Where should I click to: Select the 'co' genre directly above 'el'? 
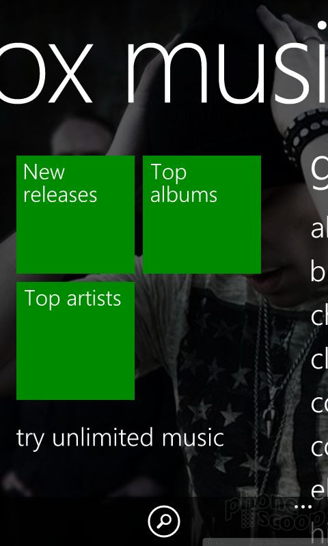[x=319, y=447]
